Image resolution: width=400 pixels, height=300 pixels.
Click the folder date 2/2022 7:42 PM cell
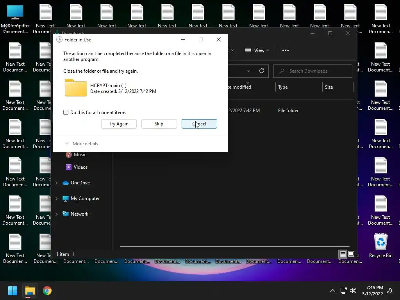(x=244, y=111)
